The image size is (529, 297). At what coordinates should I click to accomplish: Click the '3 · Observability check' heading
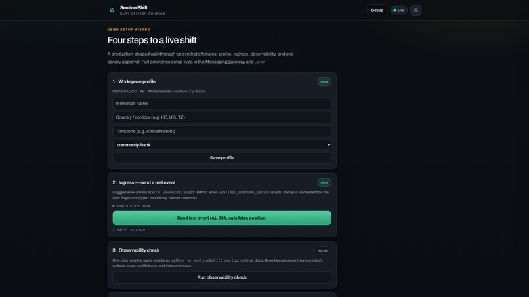tap(136, 250)
